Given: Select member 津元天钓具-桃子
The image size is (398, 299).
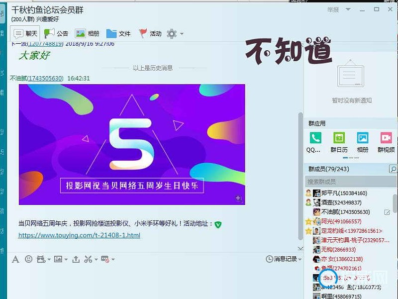Looking at the screenshot, I should pyautogui.click(x=351, y=240).
